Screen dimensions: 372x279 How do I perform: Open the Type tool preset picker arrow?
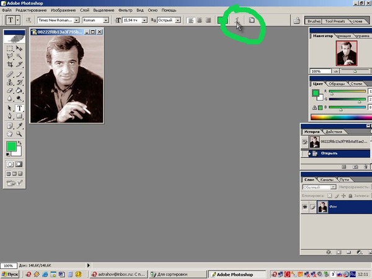tap(17, 20)
